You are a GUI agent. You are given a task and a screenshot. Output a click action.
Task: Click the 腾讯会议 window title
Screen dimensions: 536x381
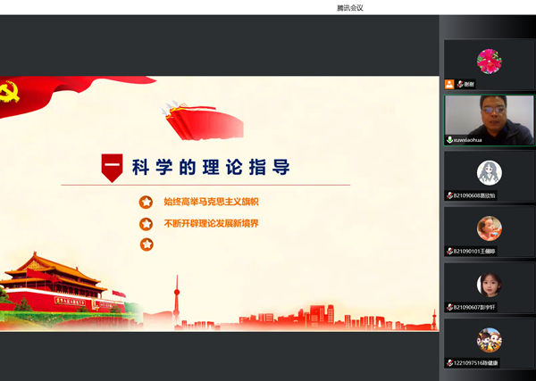click(x=350, y=7)
